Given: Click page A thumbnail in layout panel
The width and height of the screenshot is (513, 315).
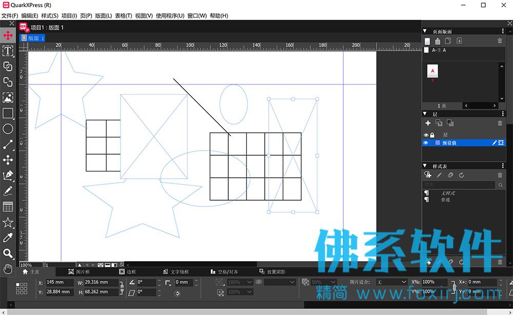Looking at the screenshot, I should 432,71.
